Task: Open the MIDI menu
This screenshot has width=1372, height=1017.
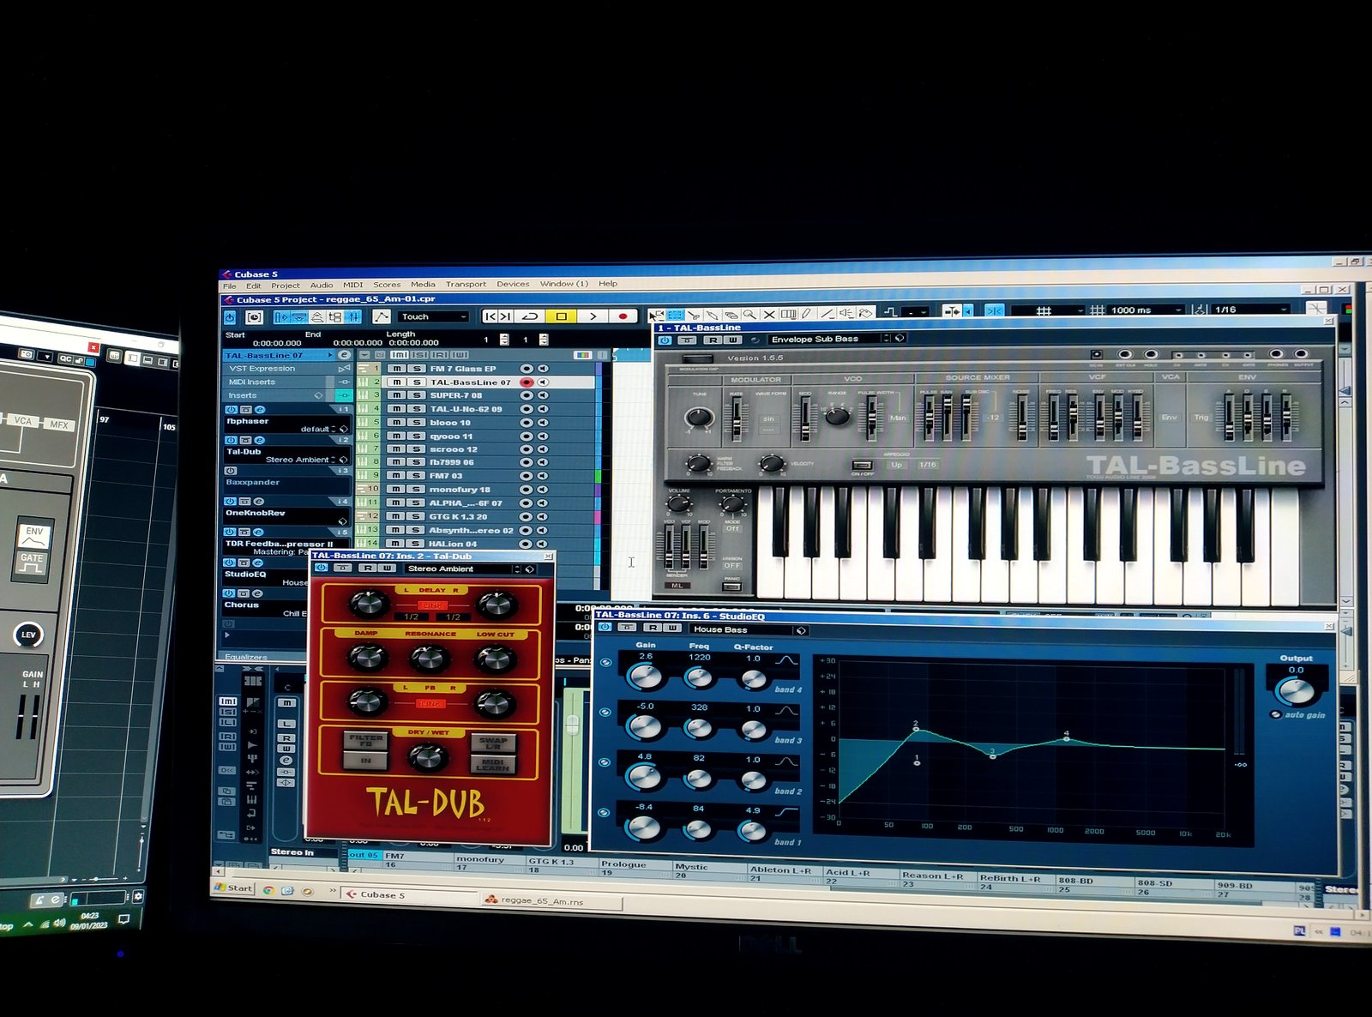Action: click(x=353, y=285)
